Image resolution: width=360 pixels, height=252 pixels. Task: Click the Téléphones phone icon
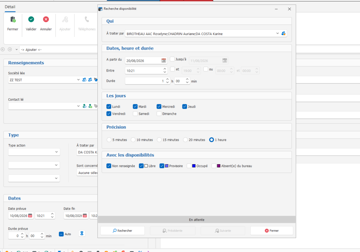[x=87, y=20]
